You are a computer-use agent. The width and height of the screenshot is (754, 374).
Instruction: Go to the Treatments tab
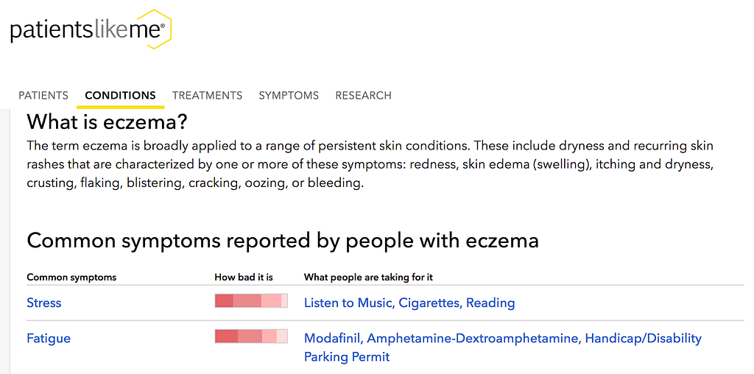[x=207, y=96]
